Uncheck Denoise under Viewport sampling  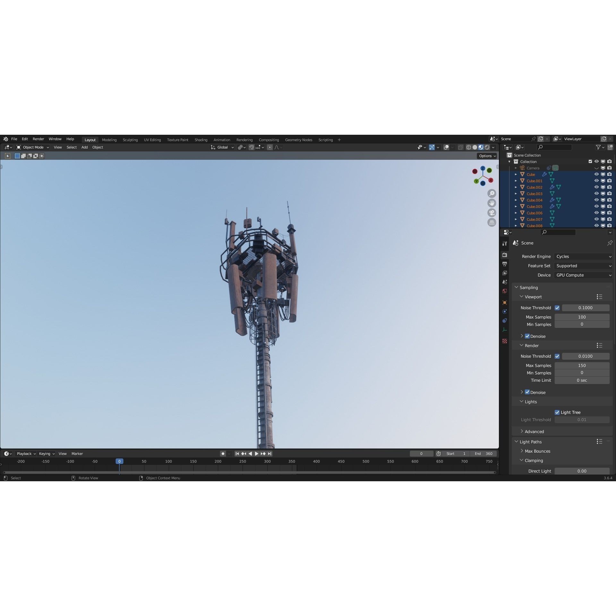point(528,336)
